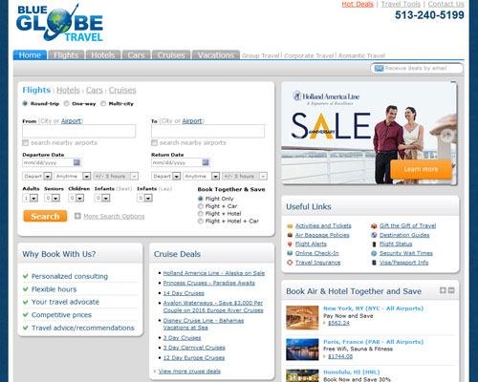Select the Round-trip option
The image size is (478, 382).
click(25, 103)
